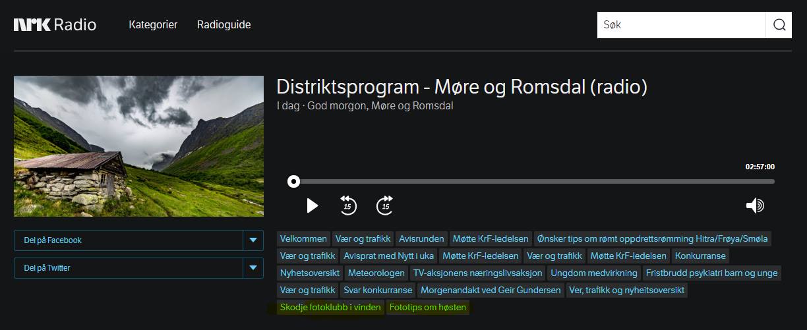Click the mountain cabin program thumbnail
Image resolution: width=807 pixels, height=330 pixels.
(x=138, y=146)
